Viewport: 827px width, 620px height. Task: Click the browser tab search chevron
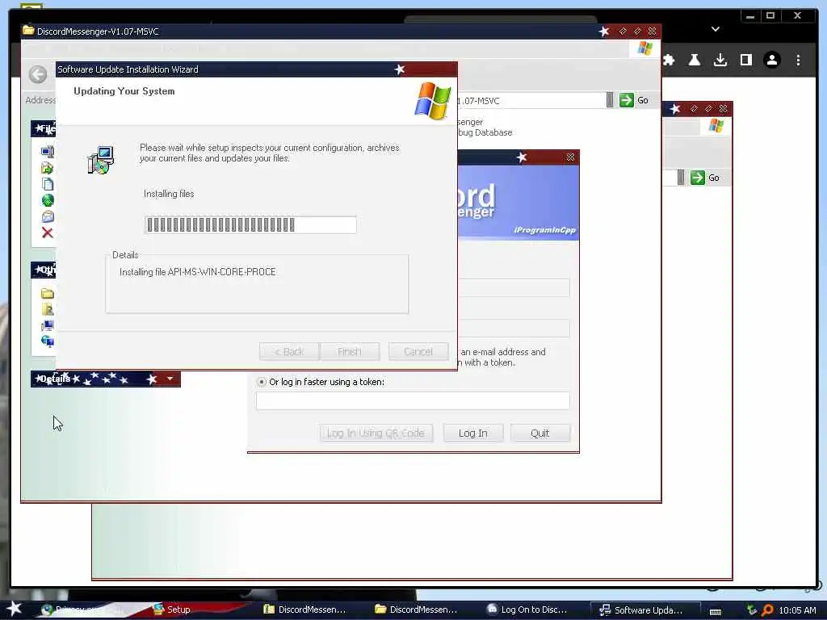point(716,29)
